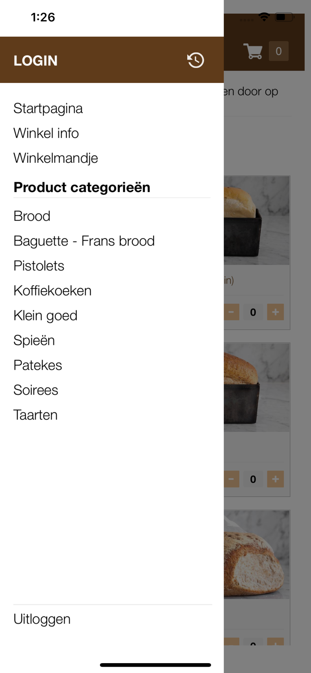Click the Uitloggen option
This screenshot has height=673, width=311.
(x=42, y=619)
